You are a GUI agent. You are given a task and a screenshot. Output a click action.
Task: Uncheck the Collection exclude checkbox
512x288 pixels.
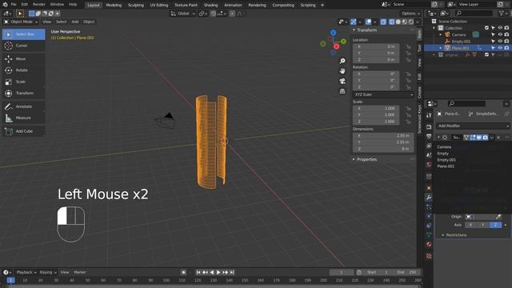486,28
